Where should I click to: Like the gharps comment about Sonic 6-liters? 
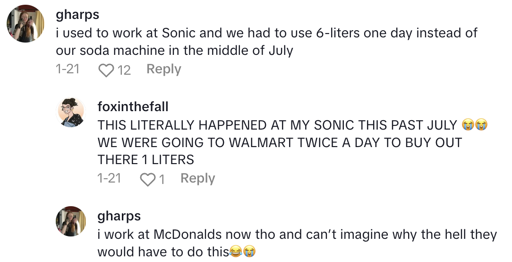106,70
